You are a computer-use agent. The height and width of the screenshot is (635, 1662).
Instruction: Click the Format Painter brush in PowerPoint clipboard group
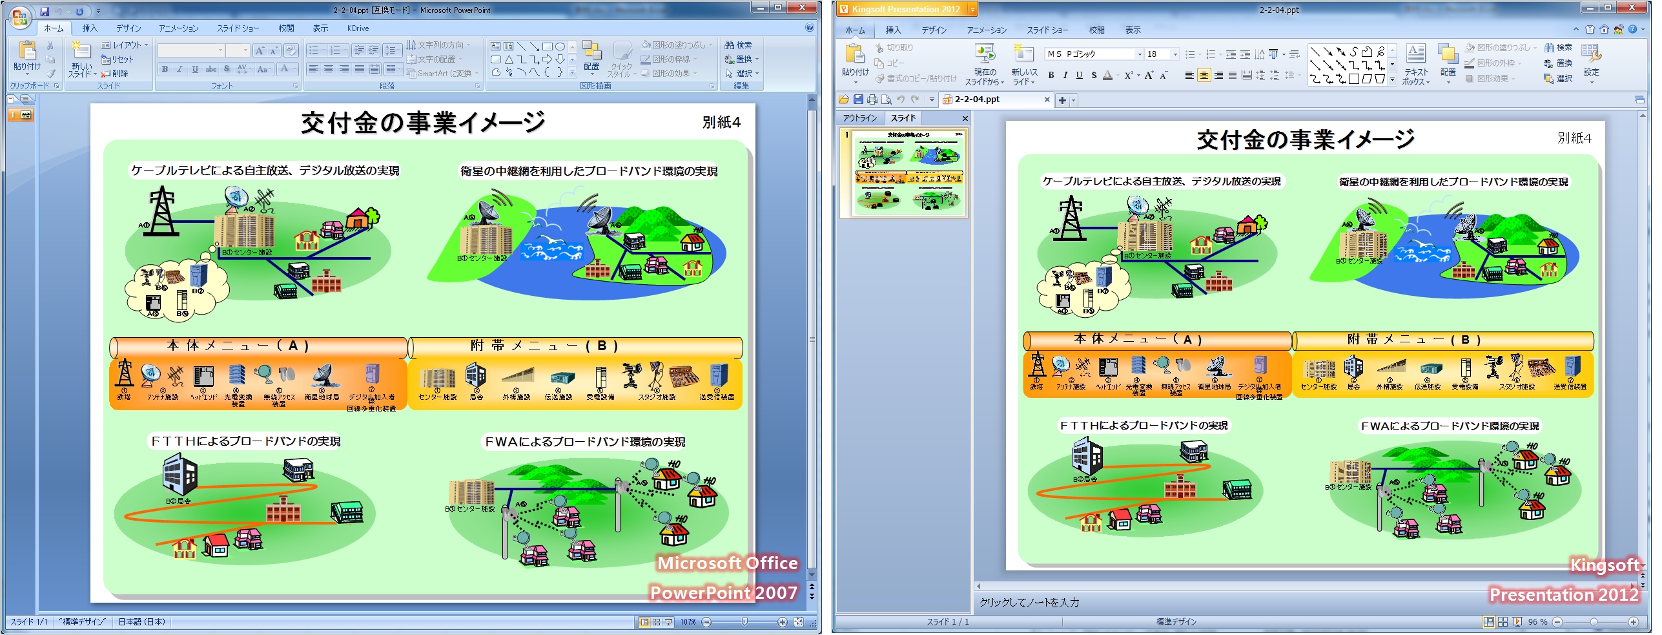(50, 74)
